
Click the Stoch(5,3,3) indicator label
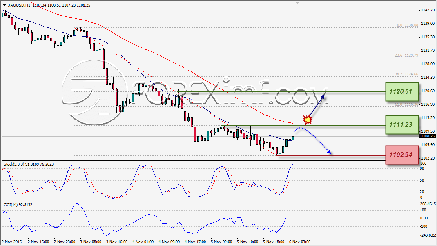click(x=29, y=164)
